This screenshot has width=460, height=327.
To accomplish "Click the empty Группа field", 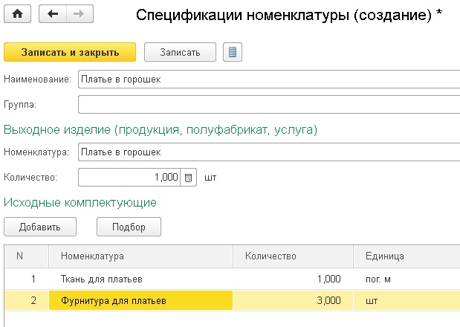I will 269,104.
